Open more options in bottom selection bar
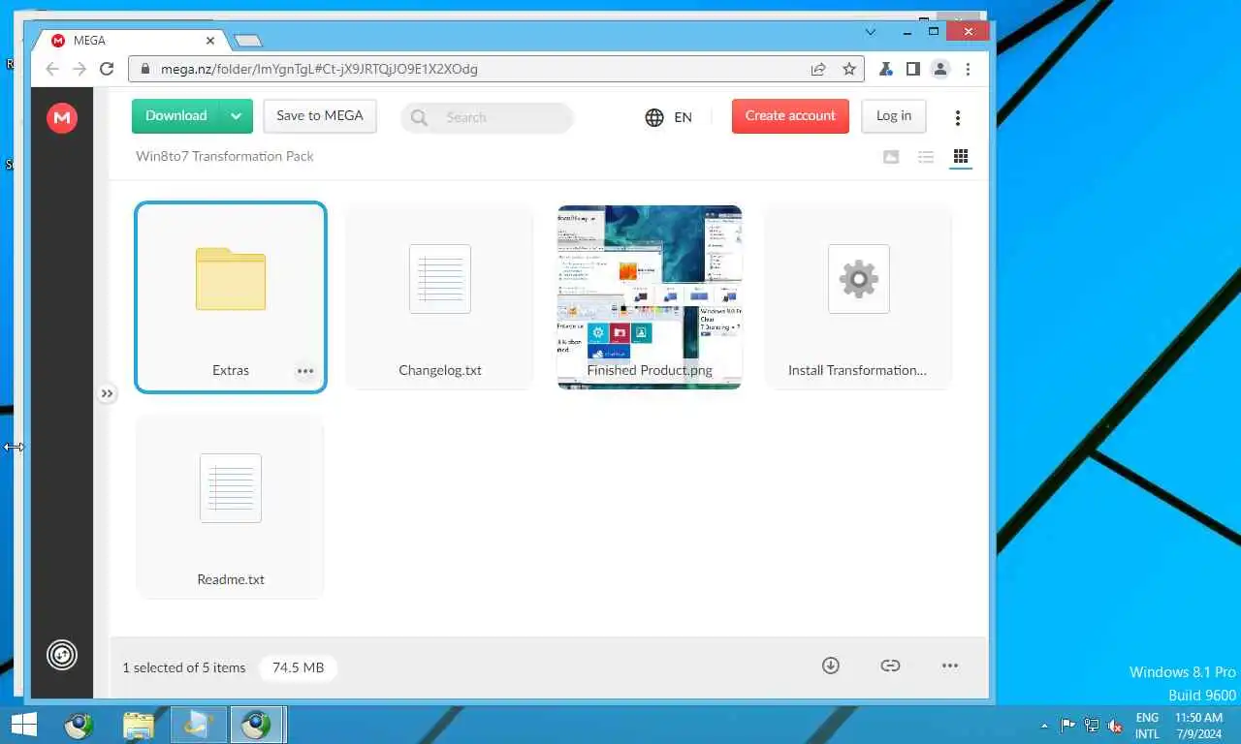Image resolution: width=1241 pixels, height=744 pixels. [950, 666]
